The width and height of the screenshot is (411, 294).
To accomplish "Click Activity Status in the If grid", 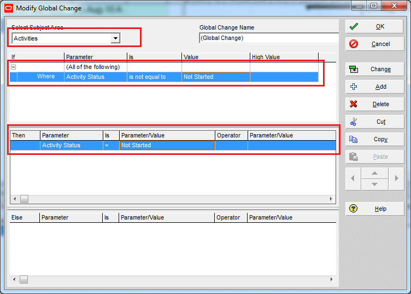I will point(96,77).
